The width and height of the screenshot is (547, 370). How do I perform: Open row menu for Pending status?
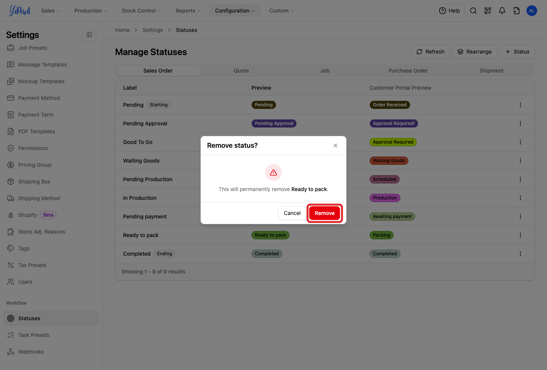pos(520,105)
